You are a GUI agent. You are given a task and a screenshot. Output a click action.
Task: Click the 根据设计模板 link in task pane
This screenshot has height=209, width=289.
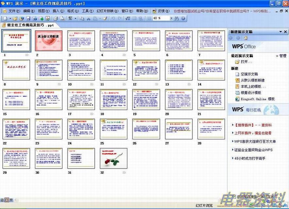[253, 93]
